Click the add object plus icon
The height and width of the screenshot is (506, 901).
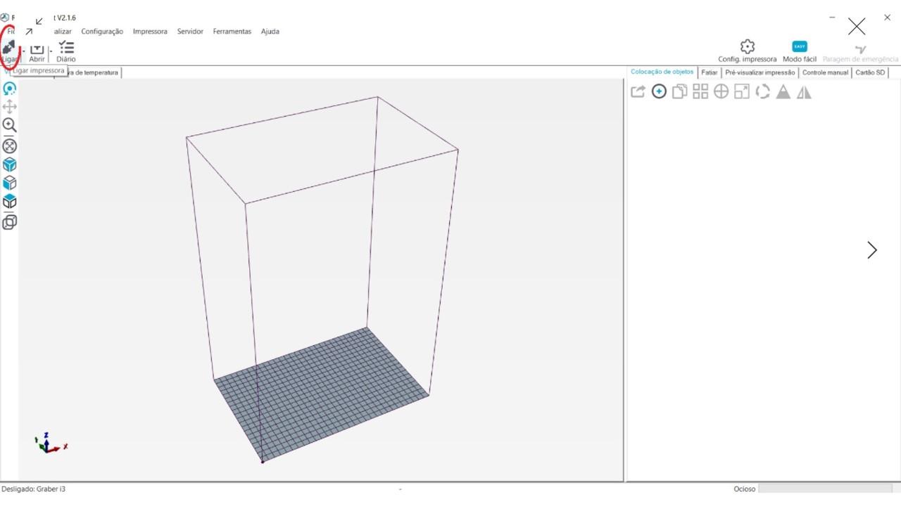coord(659,91)
